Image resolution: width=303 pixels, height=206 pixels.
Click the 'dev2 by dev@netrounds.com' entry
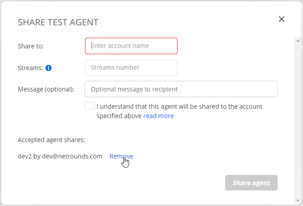coord(60,156)
